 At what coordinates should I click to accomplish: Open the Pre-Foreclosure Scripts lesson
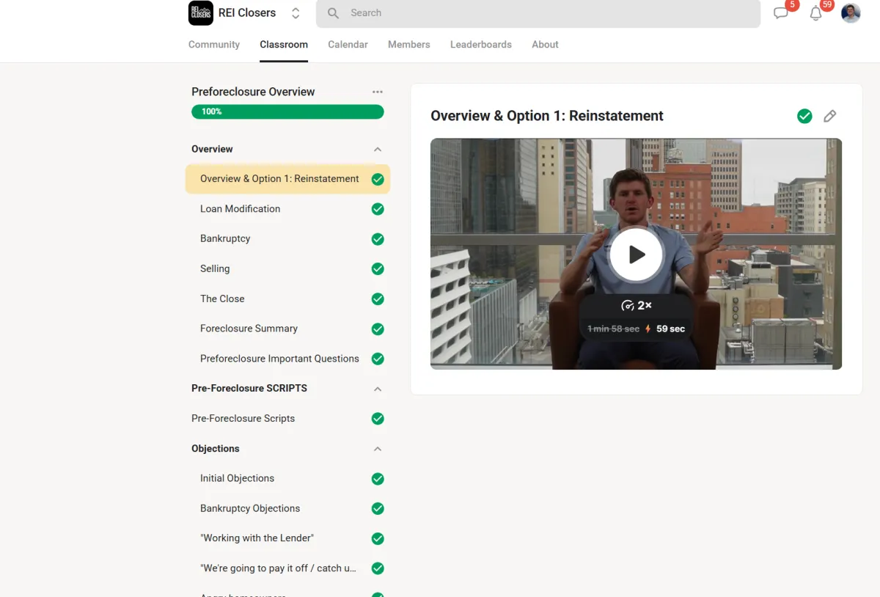coord(243,419)
